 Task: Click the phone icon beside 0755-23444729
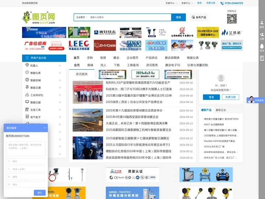point(222,3)
